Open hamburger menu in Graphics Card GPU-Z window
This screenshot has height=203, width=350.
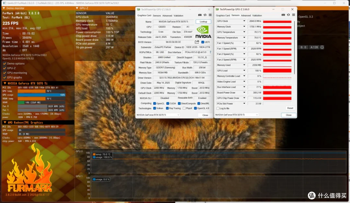(210, 15)
